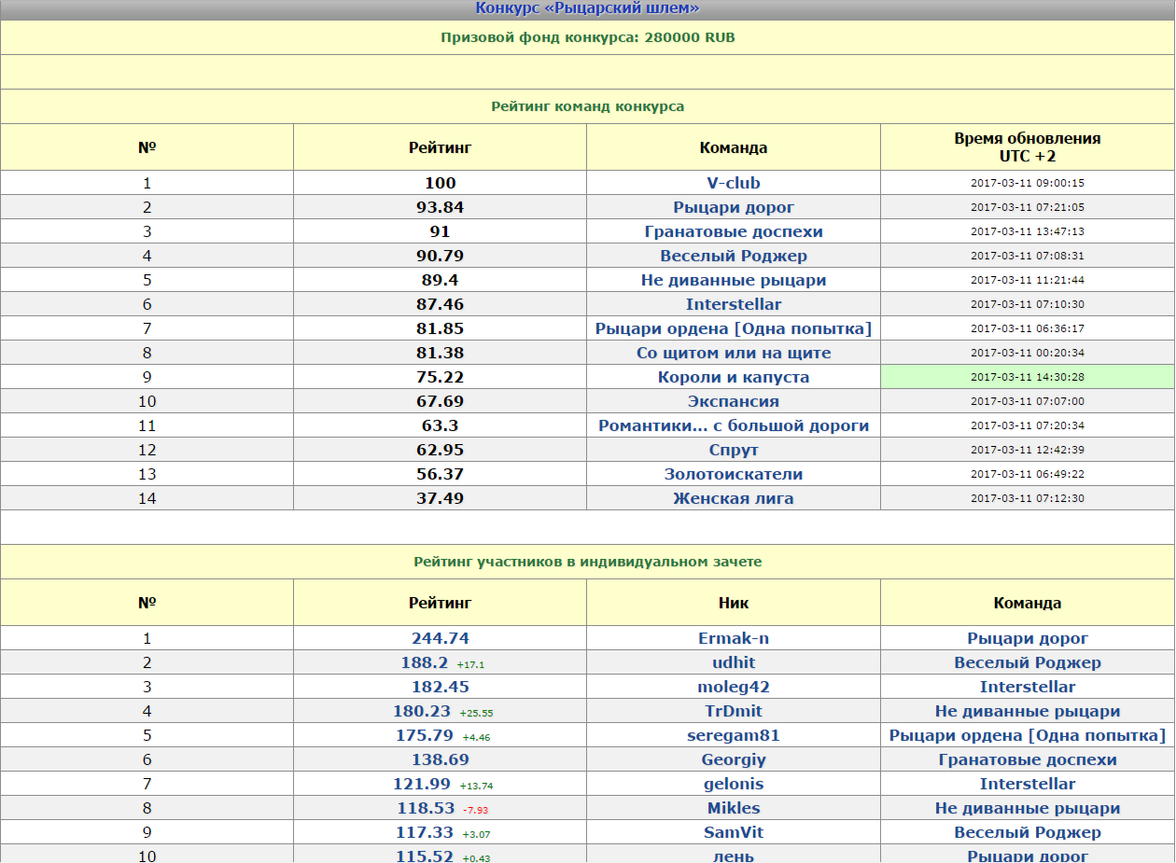Click the Georgiy nickname

[x=734, y=759]
